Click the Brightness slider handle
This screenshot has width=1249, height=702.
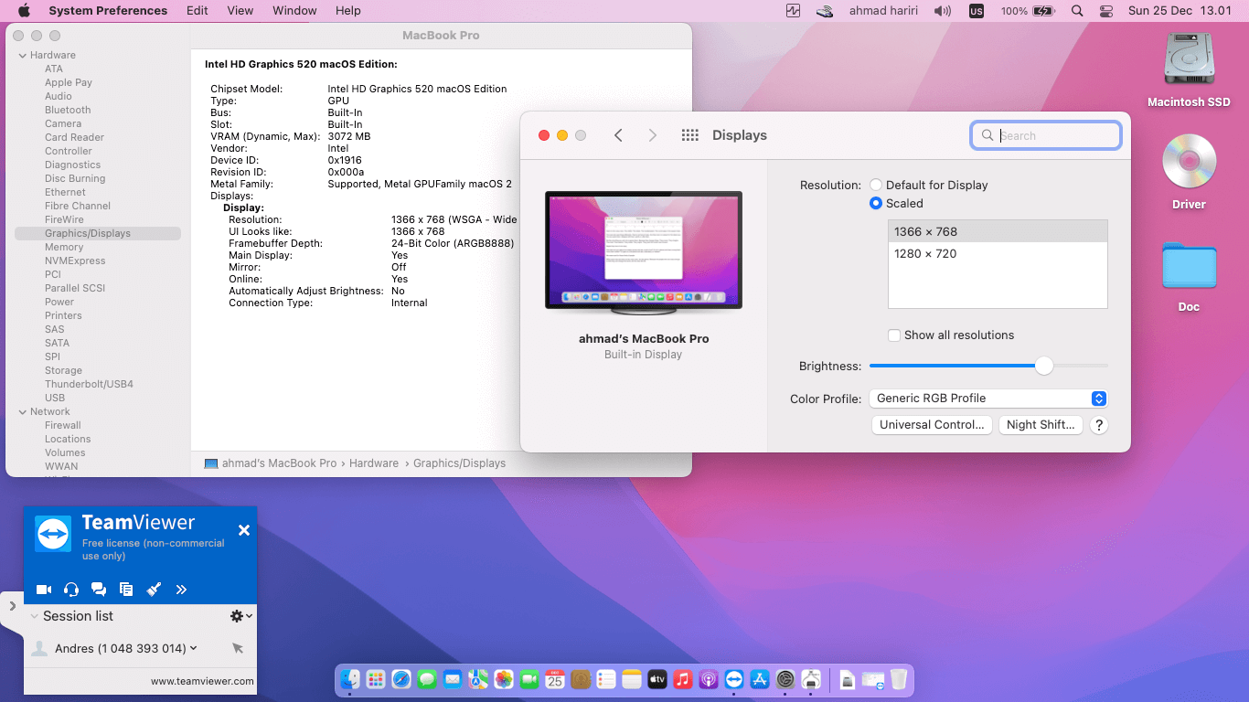pos(1044,366)
